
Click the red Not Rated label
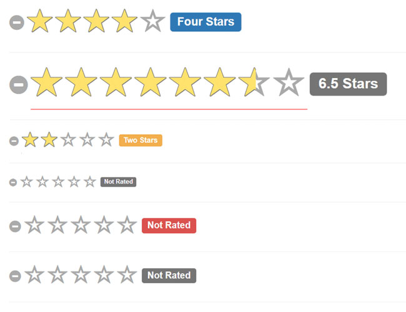169,225
